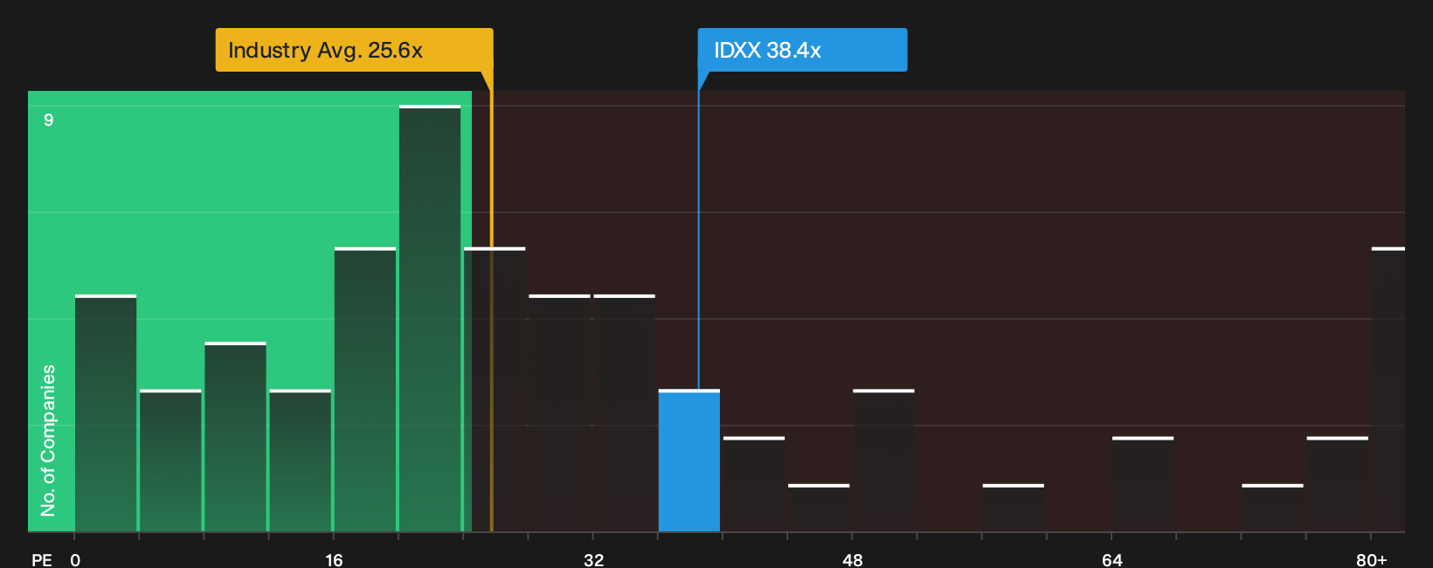The height and width of the screenshot is (568, 1433).
Task: Select the bar just right of the 16 tick
Action: tap(365, 390)
